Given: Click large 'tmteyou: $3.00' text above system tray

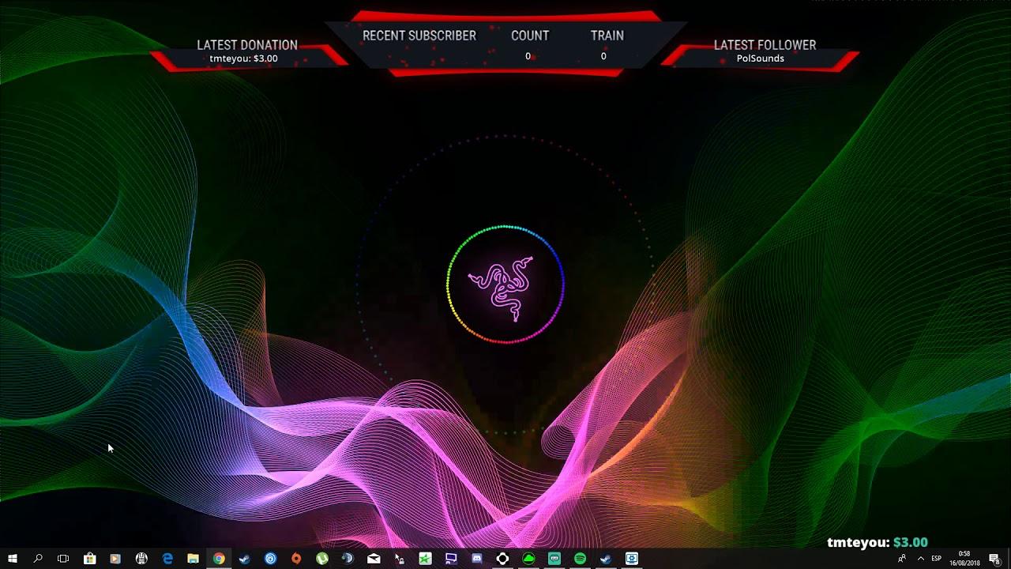Looking at the screenshot, I should click(x=878, y=542).
